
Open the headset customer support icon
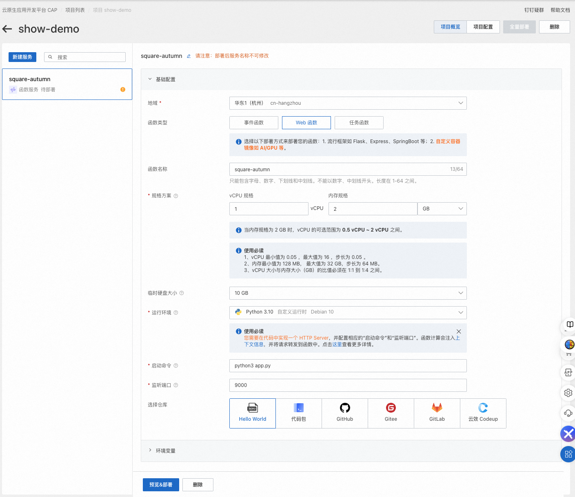pos(568,413)
